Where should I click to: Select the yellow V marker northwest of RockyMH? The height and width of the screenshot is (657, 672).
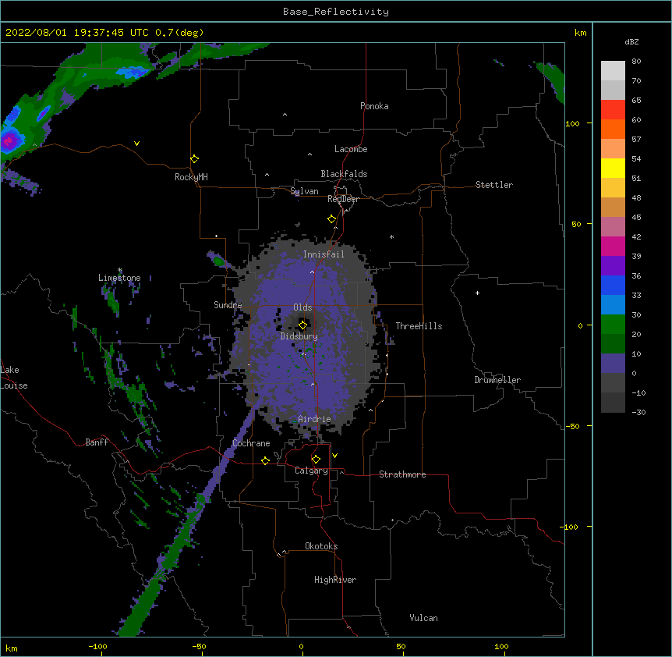pyautogui.click(x=136, y=144)
